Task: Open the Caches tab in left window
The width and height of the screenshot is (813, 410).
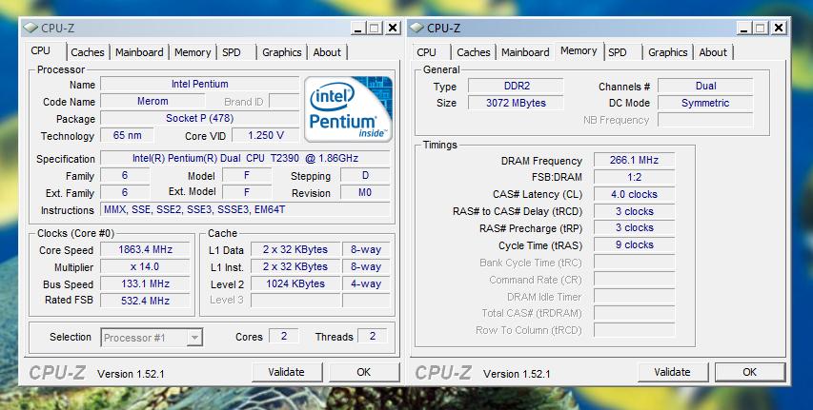Action: 88,52
